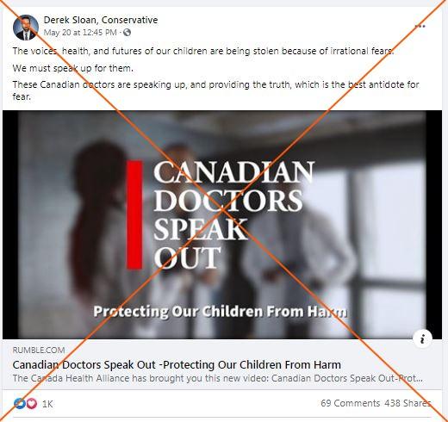
Task: Open the Canadian Doctors Speak Out headline link
Action: coord(177,365)
